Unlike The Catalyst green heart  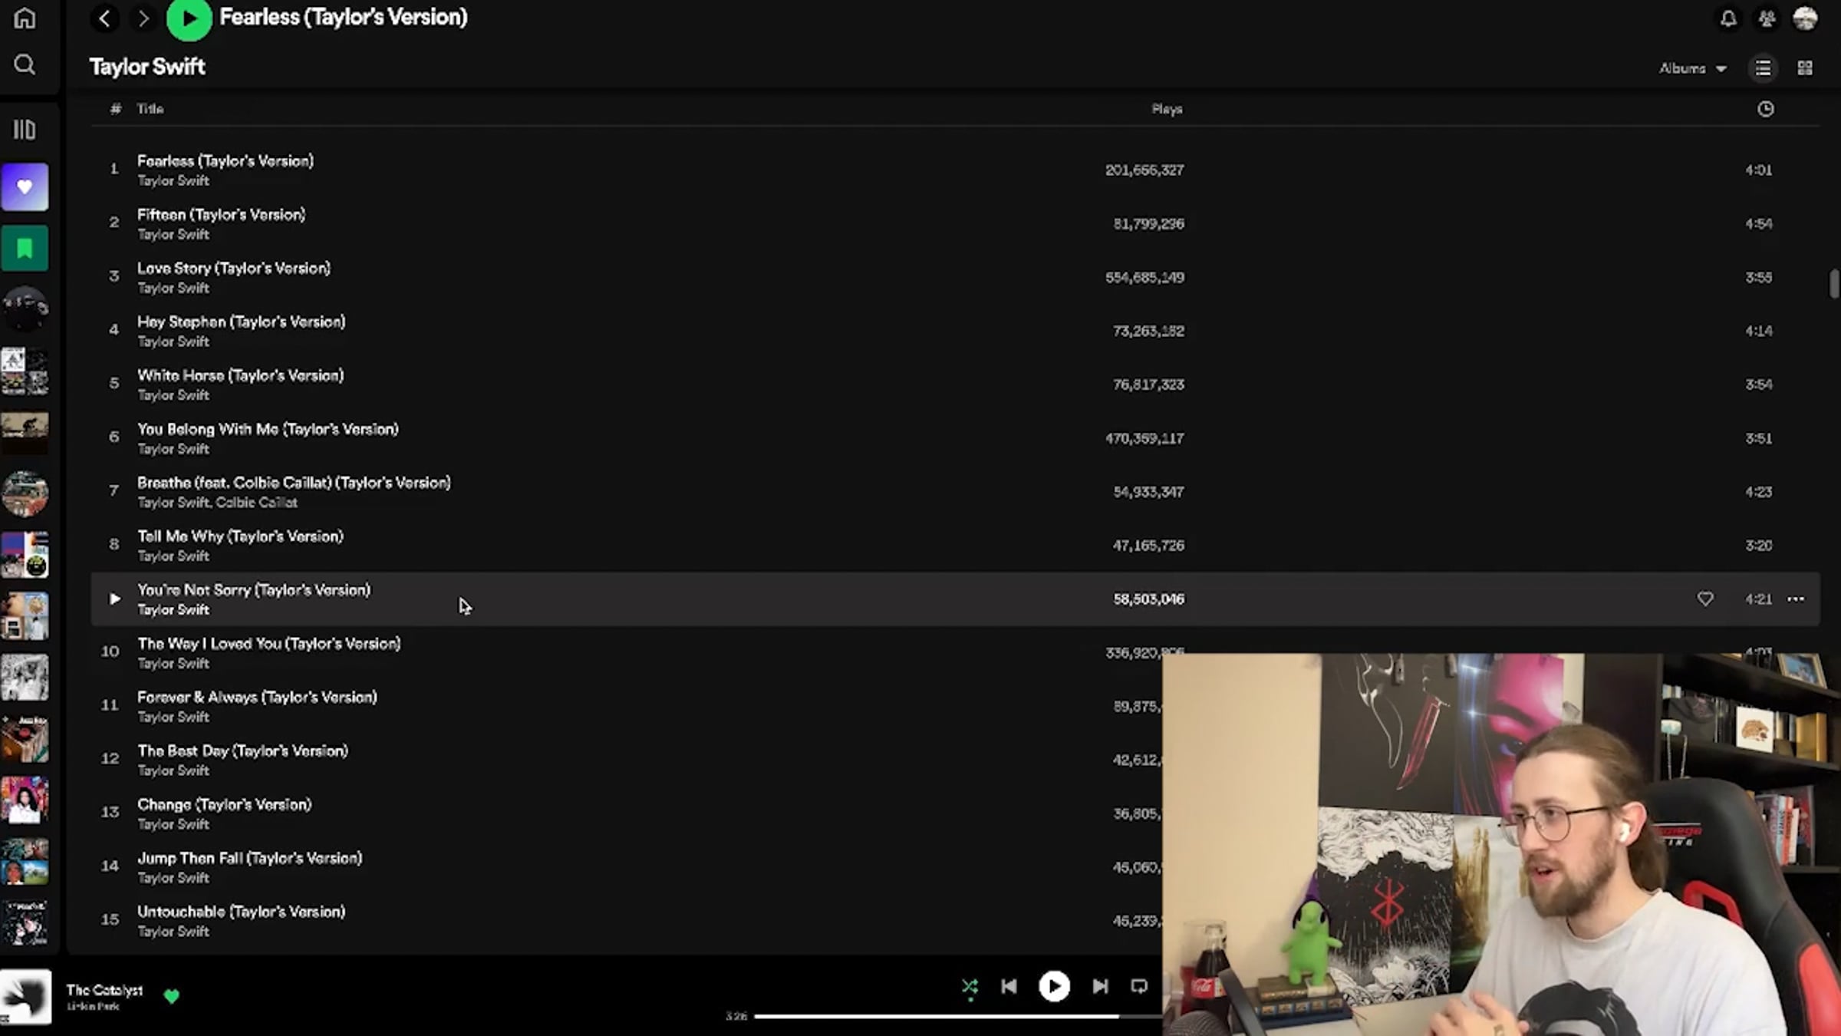tap(171, 996)
